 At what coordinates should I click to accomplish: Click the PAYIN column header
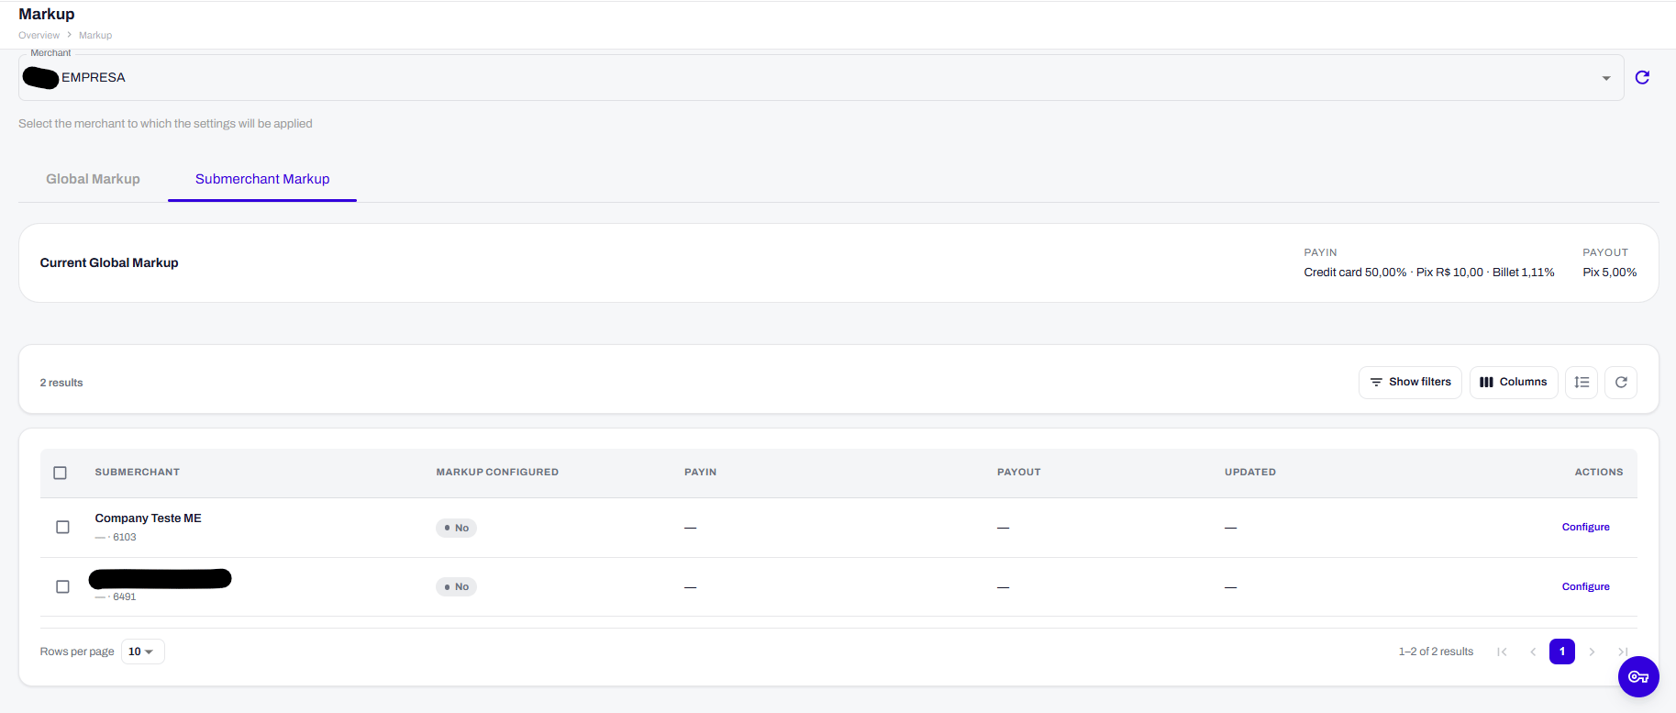[701, 472]
